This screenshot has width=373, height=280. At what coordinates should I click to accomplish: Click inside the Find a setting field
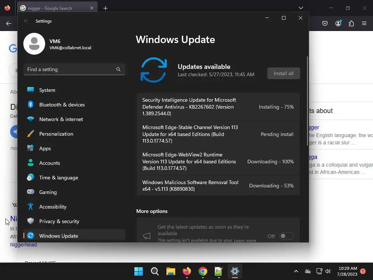click(x=74, y=69)
